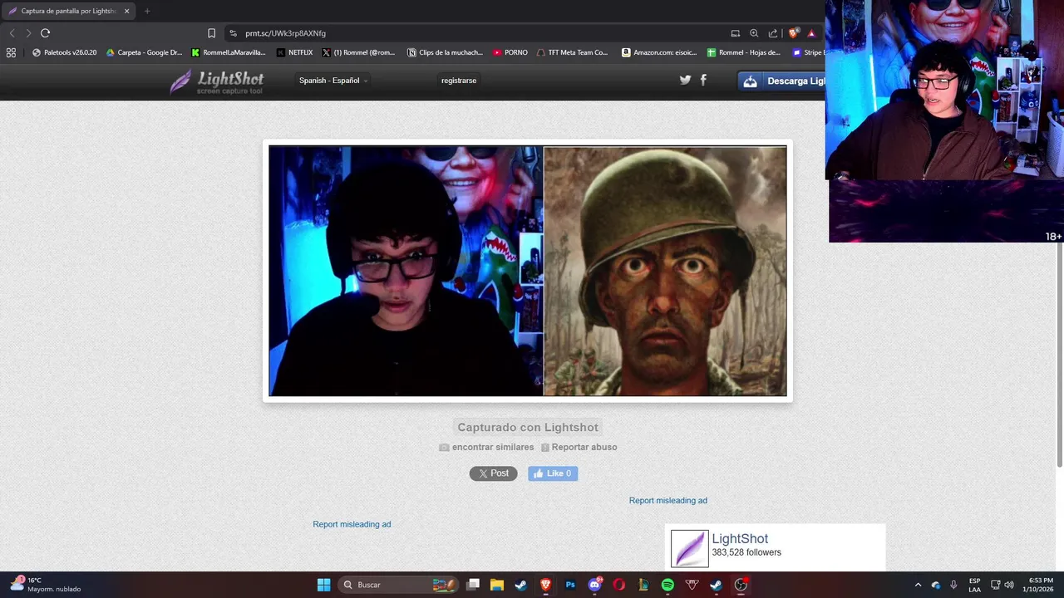This screenshot has width=1064, height=598.
Task: Open the Rommel - Hojas de... bookmark
Action: (744, 52)
